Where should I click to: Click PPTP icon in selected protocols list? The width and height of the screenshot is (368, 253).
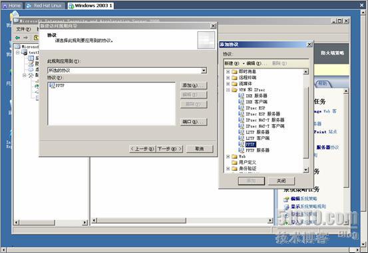(x=52, y=86)
